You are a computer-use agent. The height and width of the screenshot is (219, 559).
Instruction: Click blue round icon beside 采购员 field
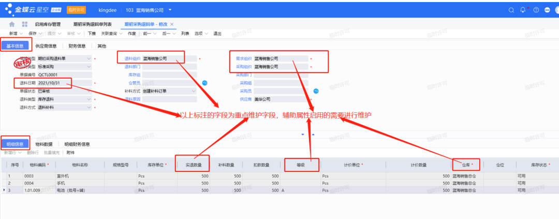[316, 91]
